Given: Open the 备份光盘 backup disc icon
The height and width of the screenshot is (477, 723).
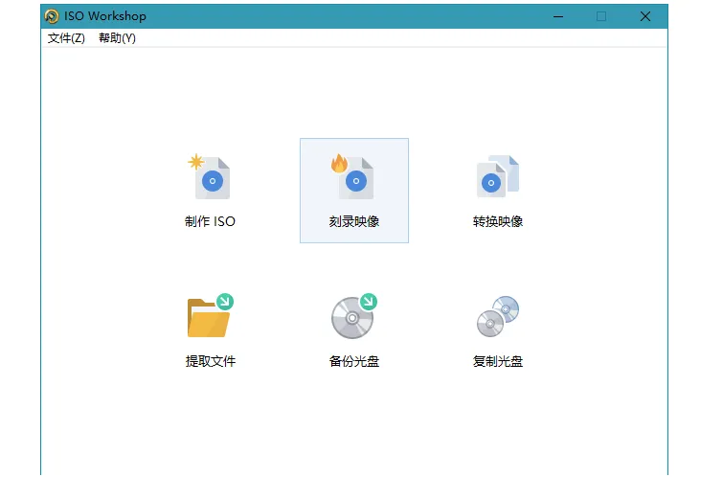Looking at the screenshot, I should tap(353, 316).
